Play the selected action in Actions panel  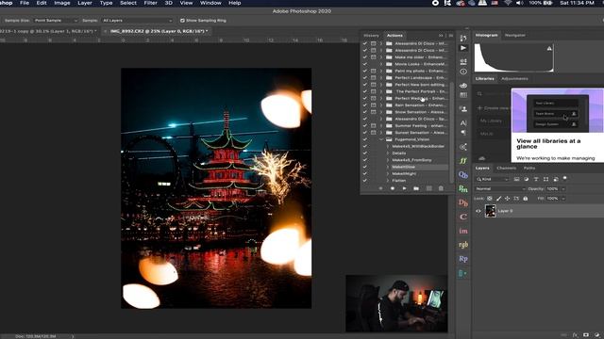404,188
